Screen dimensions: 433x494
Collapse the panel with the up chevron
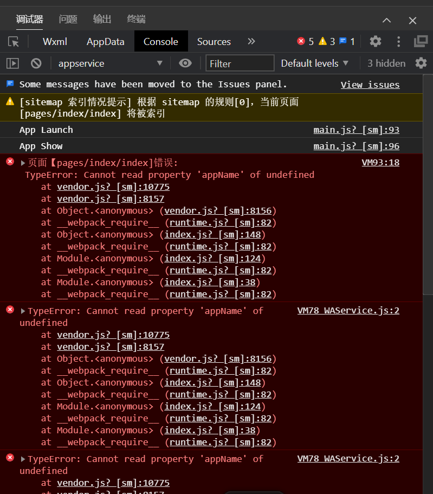(x=387, y=21)
